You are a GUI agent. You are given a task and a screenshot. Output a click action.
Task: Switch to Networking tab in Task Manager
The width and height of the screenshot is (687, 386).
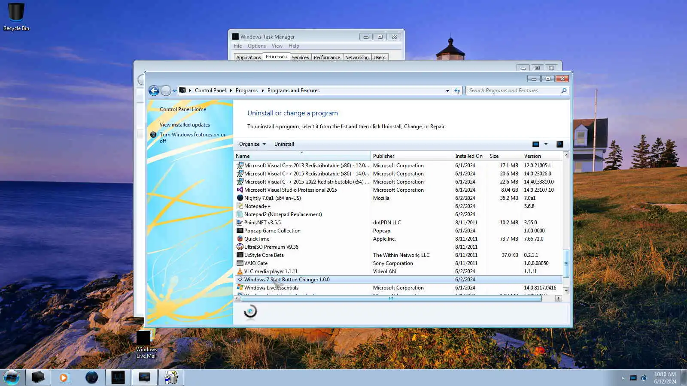(x=357, y=57)
